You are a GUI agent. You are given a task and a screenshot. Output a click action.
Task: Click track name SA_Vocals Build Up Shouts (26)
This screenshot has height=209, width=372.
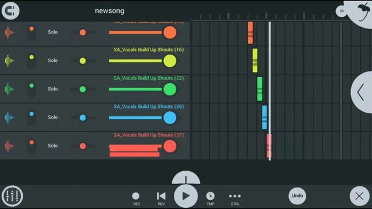[x=149, y=106]
